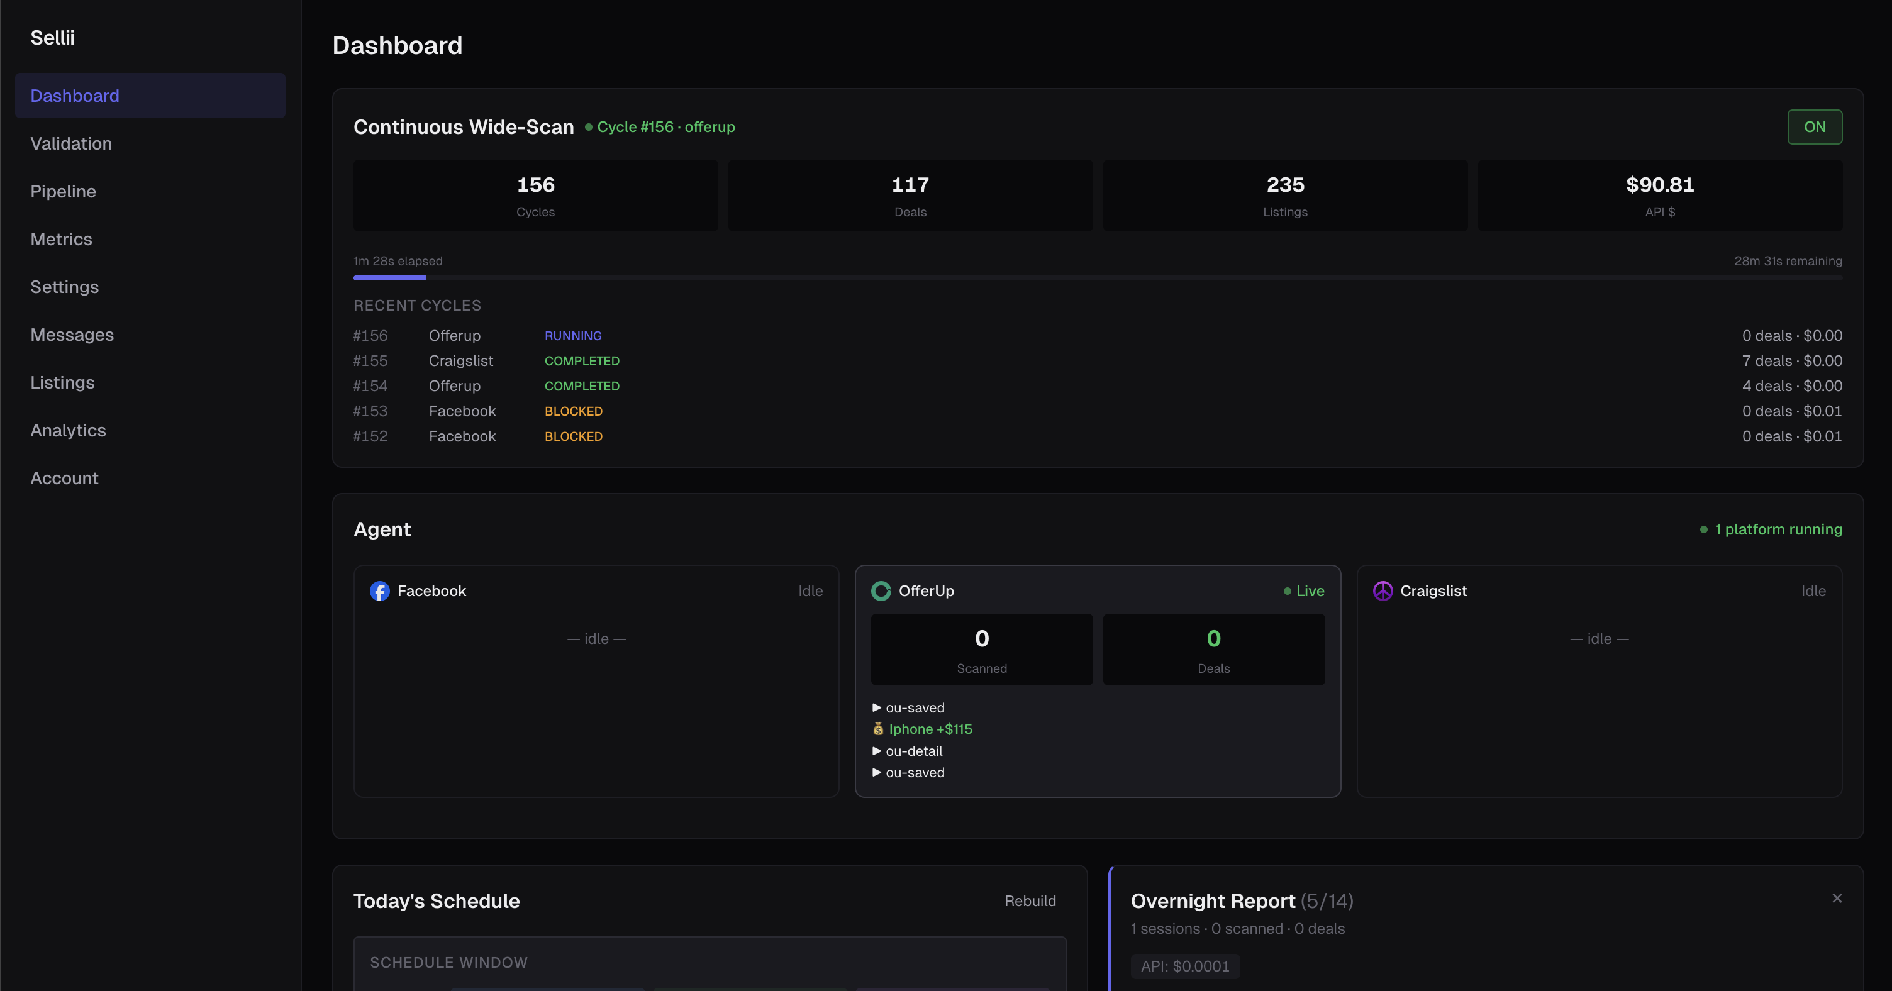Open the Dashboard sidebar item
This screenshot has width=1892, height=991.
[x=150, y=96]
